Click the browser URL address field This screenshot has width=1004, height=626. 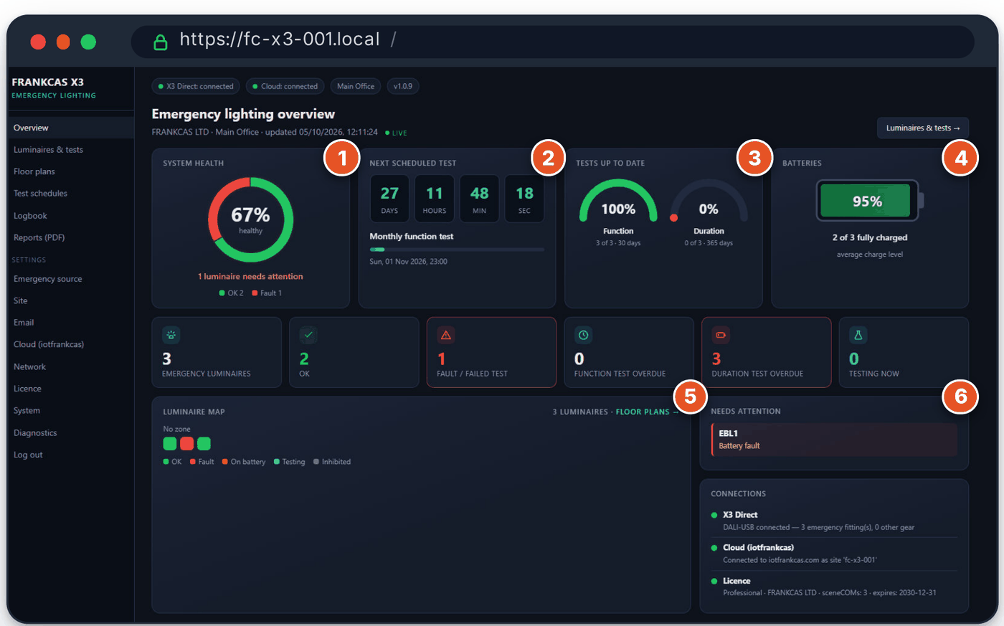[552, 42]
